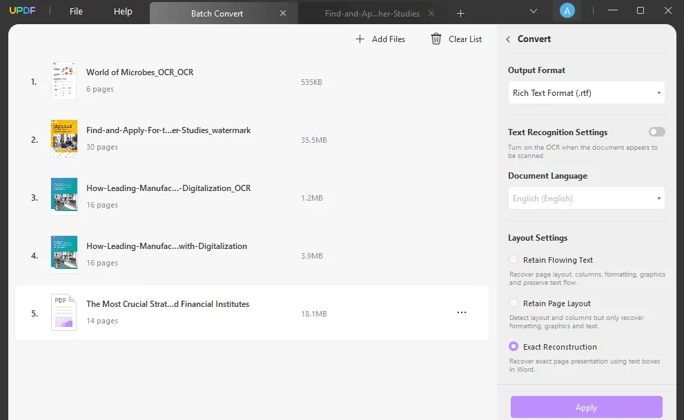Open the File menu
This screenshot has width=684, height=420.
point(76,12)
